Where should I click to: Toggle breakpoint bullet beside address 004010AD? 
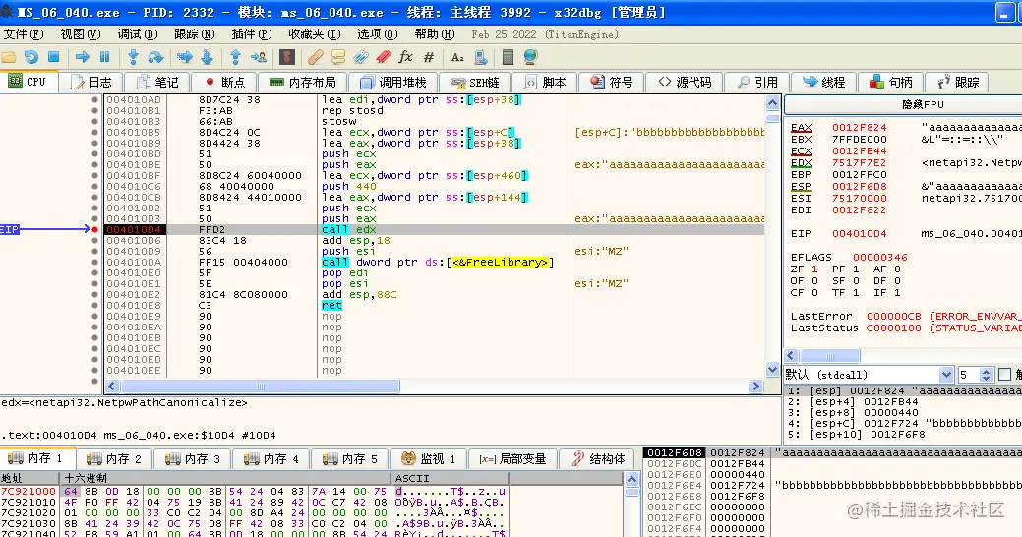click(94, 99)
